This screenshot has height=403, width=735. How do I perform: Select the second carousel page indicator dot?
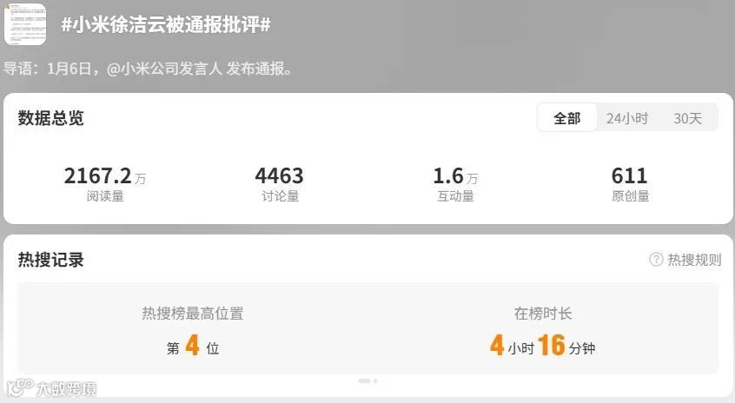click(375, 381)
